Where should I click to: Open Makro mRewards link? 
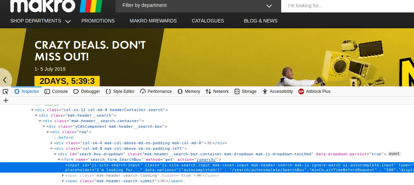(x=153, y=21)
